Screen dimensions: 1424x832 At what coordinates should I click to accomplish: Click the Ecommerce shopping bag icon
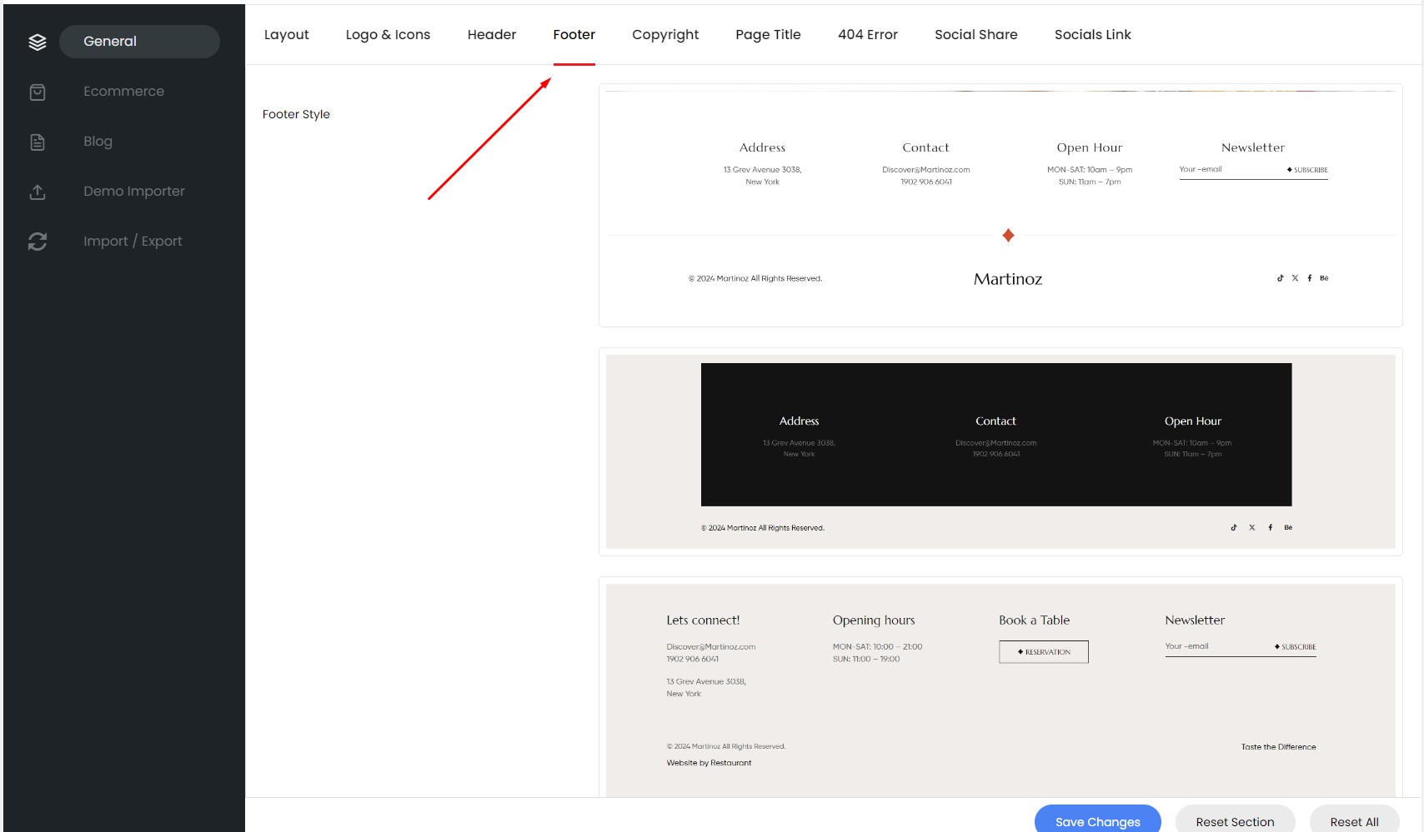pyautogui.click(x=38, y=92)
